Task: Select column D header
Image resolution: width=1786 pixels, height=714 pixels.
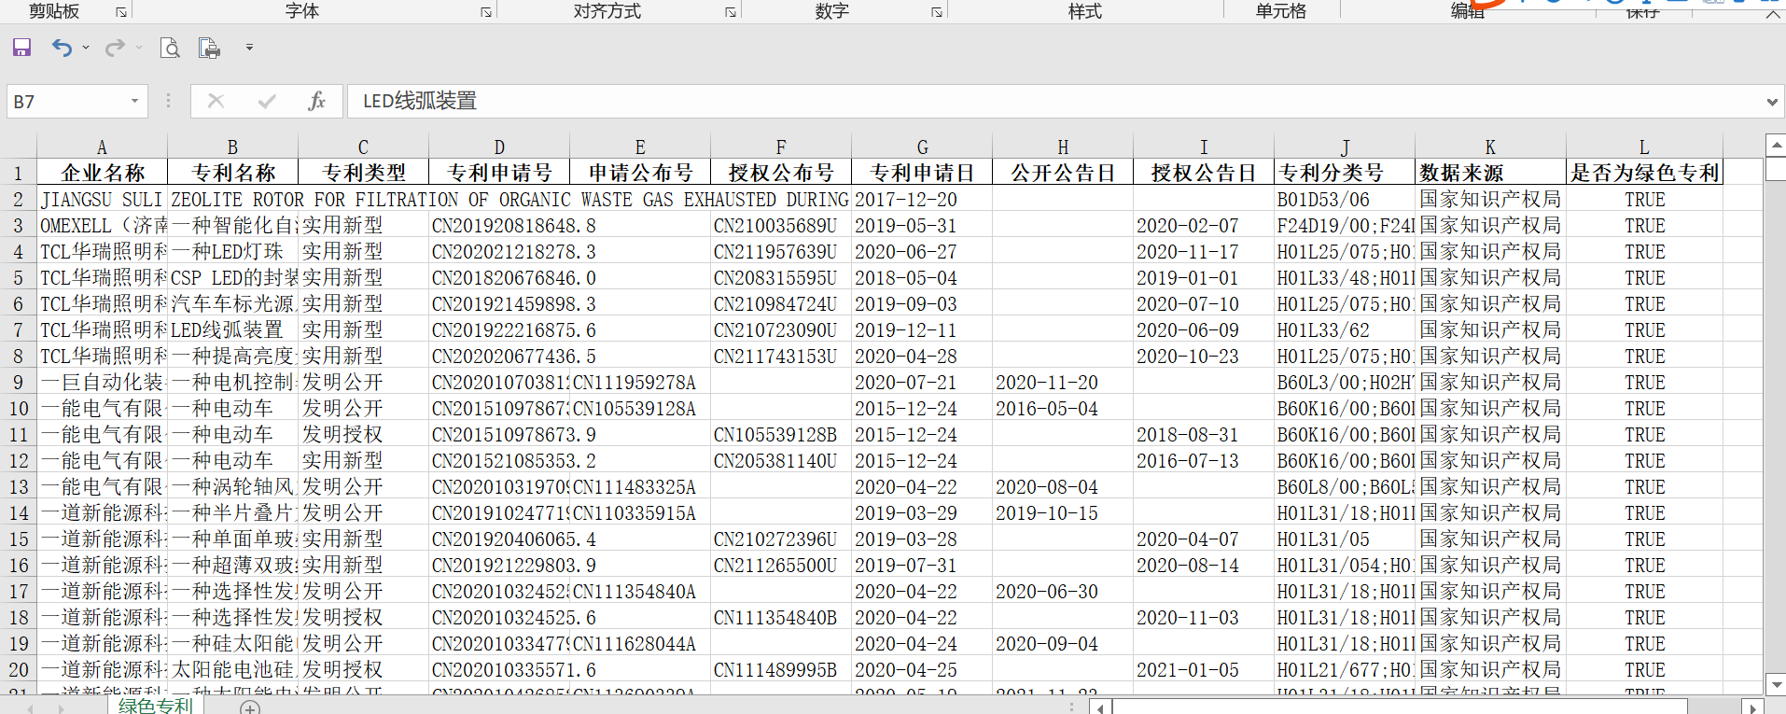Action: pos(499,147)
